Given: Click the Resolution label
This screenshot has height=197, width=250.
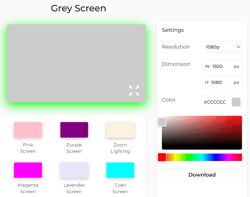Looking at the screenshot, I should tap(176, 47).
